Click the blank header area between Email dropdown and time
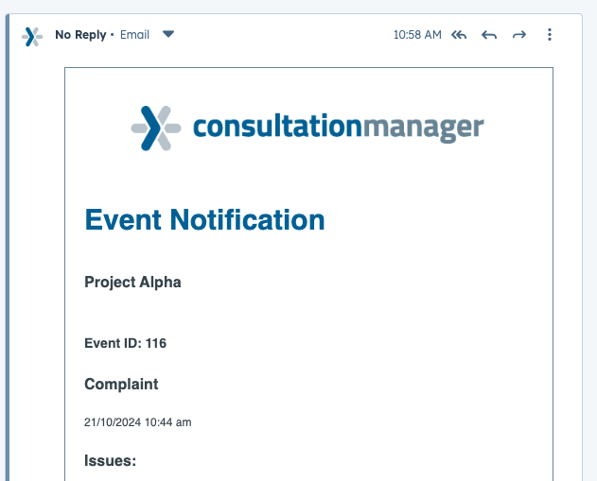Viewport: 597px width, 481px height. (x=284, y=35)
